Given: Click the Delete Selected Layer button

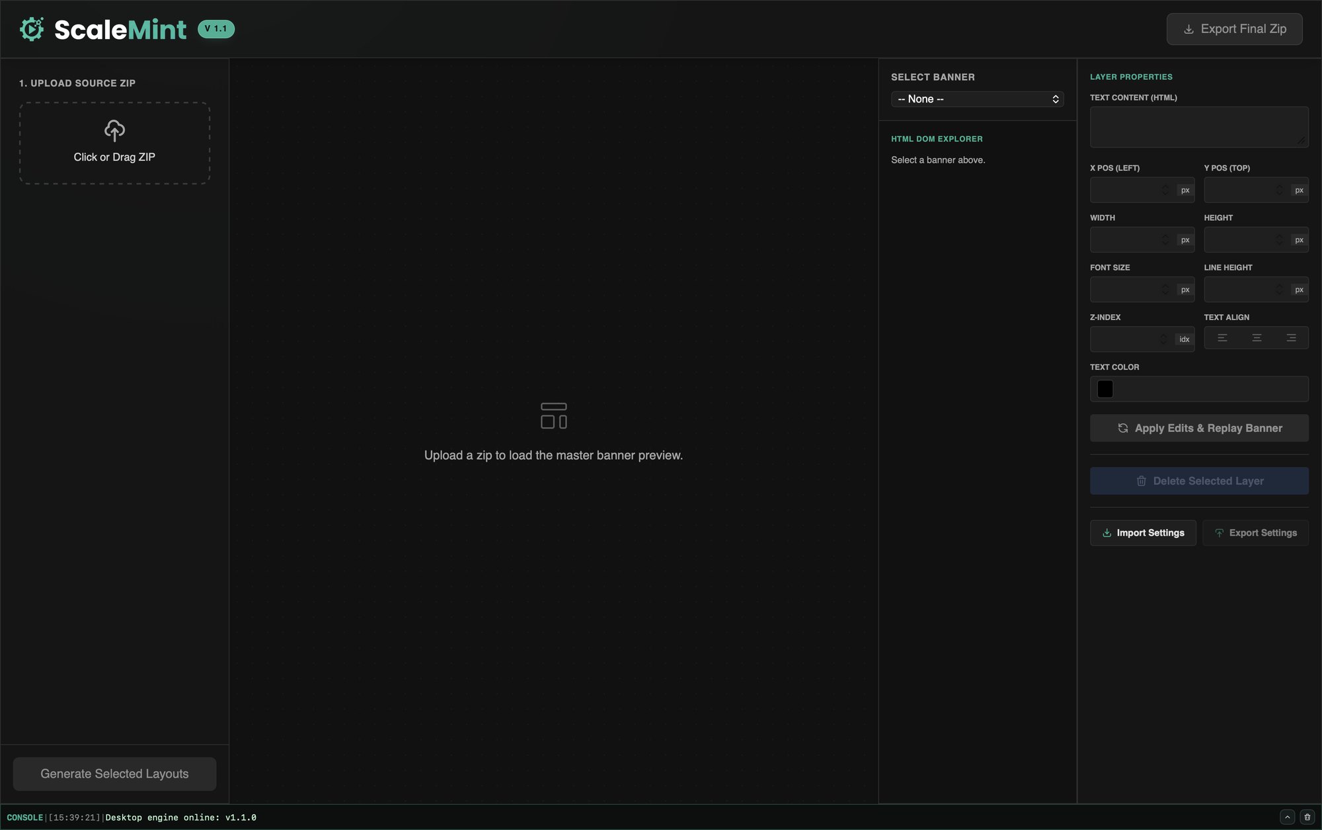Looking at the screenshot, I should [x=1199, y=481].
